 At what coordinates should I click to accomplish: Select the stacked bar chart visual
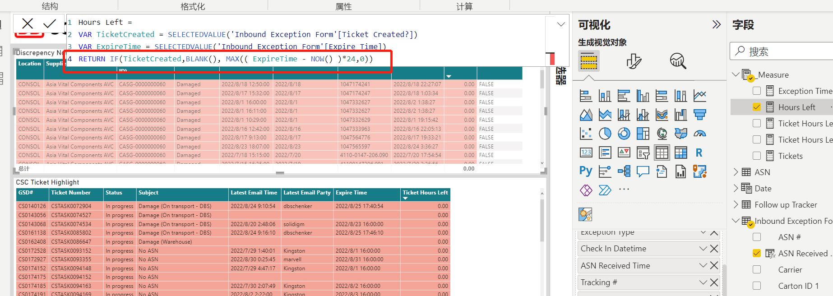tap(586, 96)
